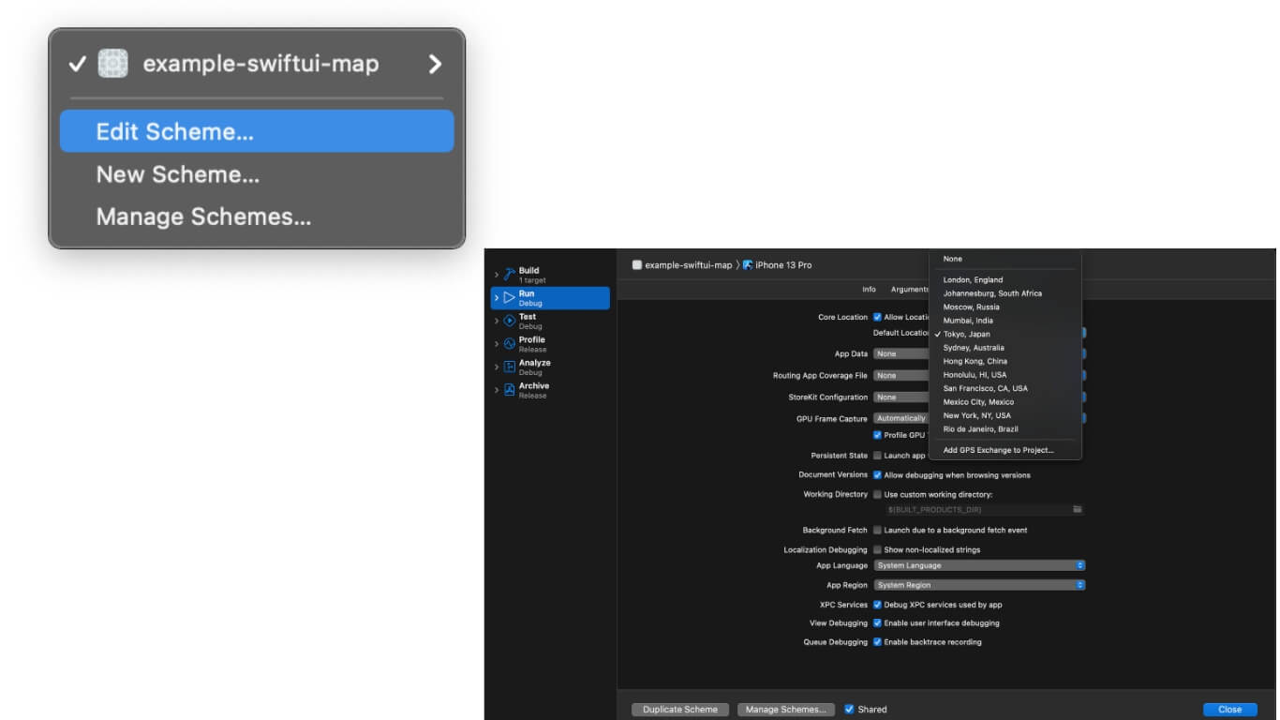Select the Run play icon in the sidebar
Viewport: 1280px width, 720px height.
point(510,297)
